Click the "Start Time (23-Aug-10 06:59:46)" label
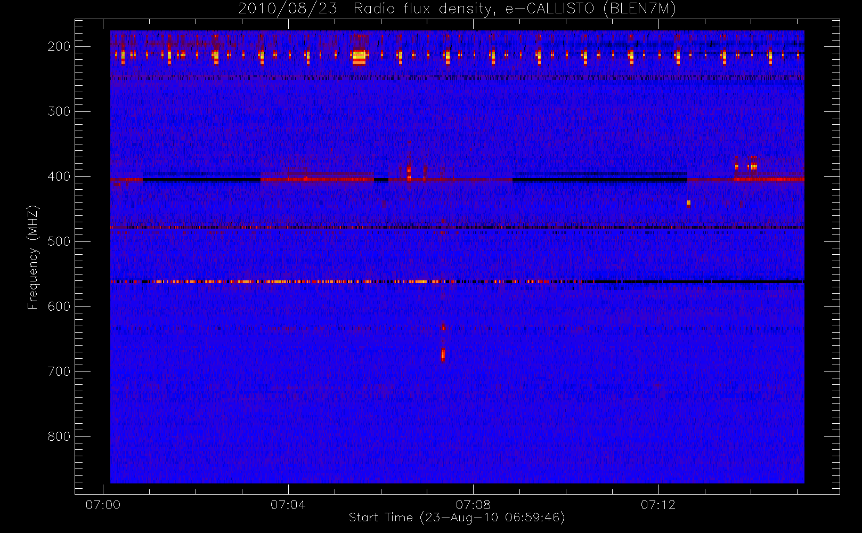Viewport: 862px width, 533px height. point(457,518)
